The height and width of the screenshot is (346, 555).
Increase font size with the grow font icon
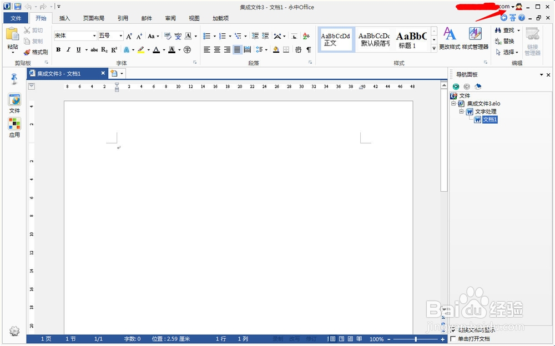[x=129, y=35]
